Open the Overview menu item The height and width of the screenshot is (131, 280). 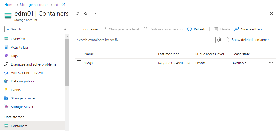point(18,39)
